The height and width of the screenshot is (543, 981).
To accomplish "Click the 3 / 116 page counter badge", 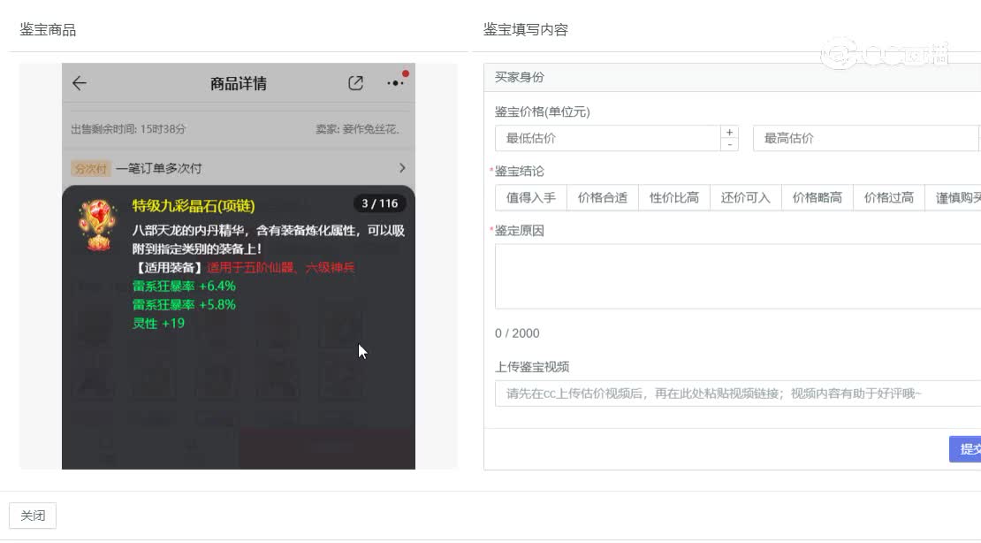I will pos(379,203).
